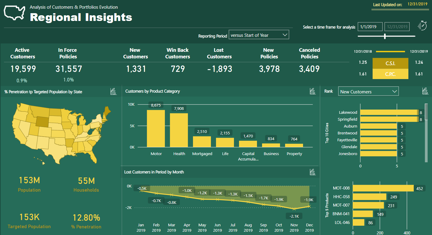
Task: Select the Lakewood bar in Top 10 Cities
Action: pos(389,112)
